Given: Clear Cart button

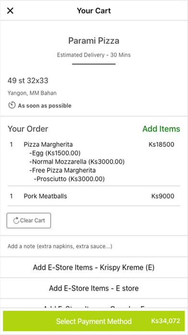Looking at the screenshot, I should (29, 220).
